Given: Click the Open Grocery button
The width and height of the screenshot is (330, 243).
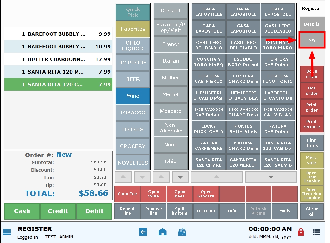Looking at the screenshot, I should 206,194.
